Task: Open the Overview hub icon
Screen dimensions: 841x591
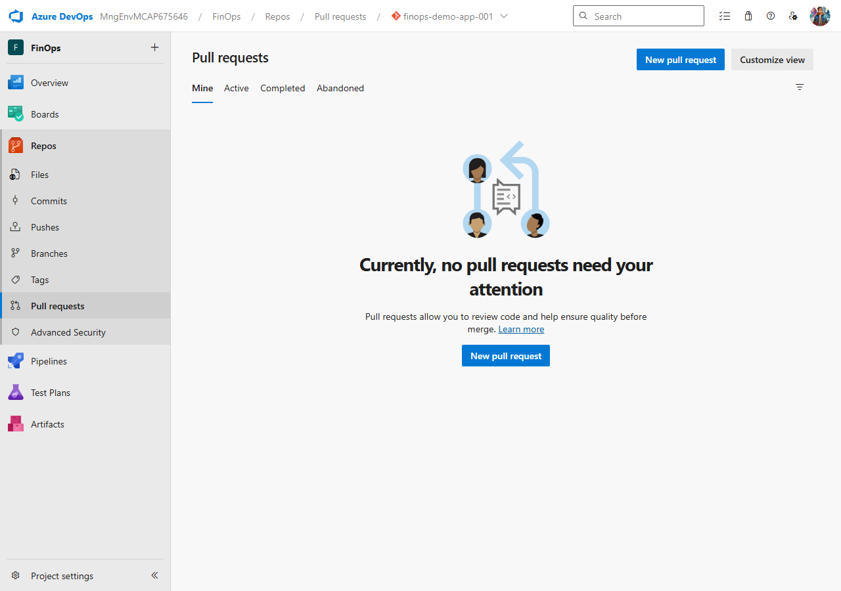Action: click(16, 83)
